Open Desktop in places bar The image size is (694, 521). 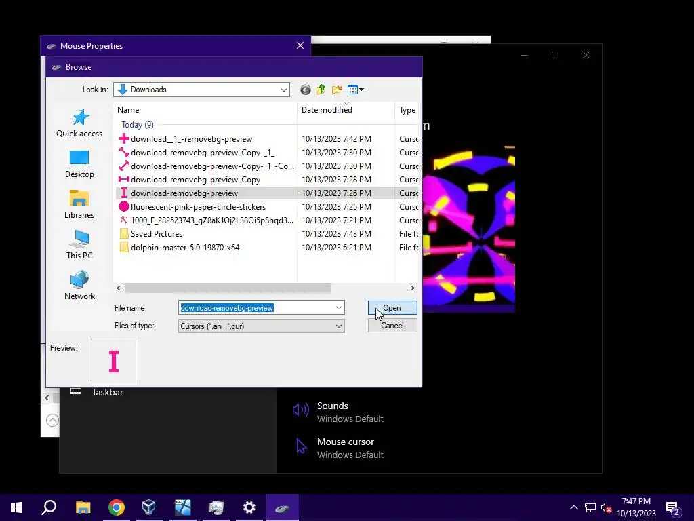[x=79, y=164]
